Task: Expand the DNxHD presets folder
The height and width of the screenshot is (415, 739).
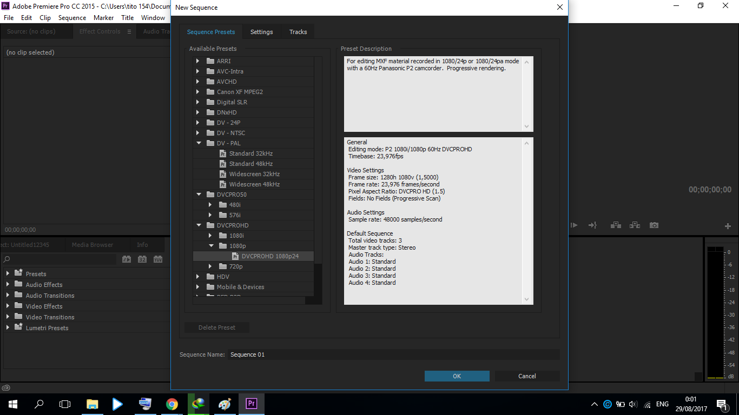Action: 197,112
